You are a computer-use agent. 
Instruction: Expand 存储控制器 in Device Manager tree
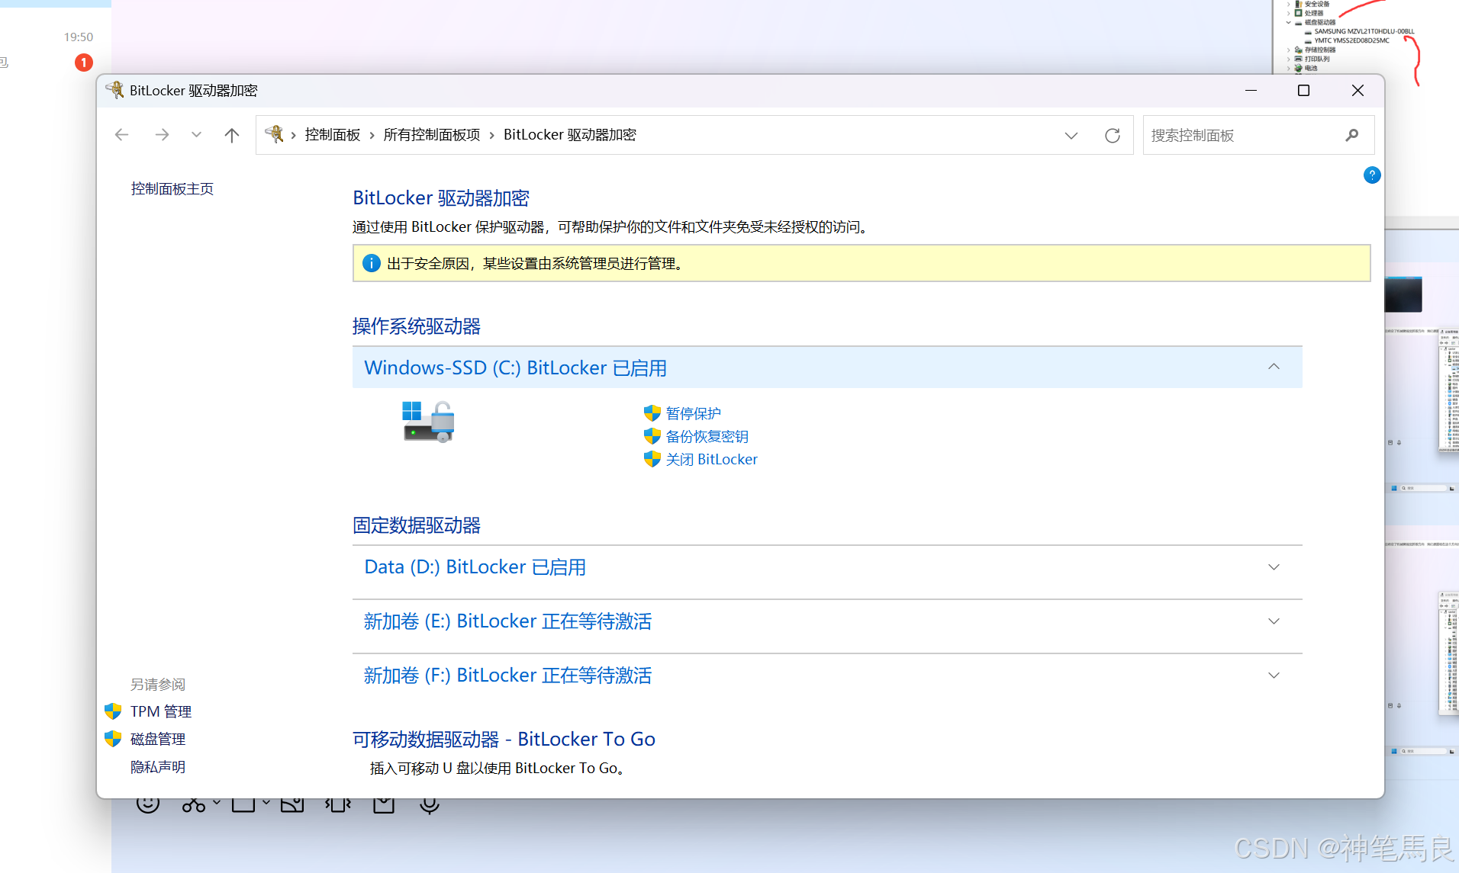coord(1289,50)
